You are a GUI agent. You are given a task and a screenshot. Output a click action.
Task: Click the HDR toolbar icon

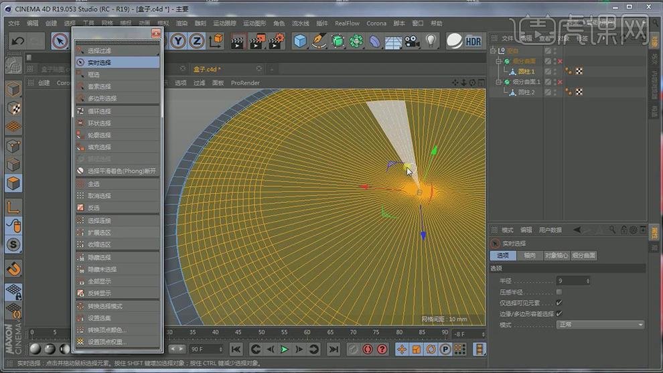[473, 42]
